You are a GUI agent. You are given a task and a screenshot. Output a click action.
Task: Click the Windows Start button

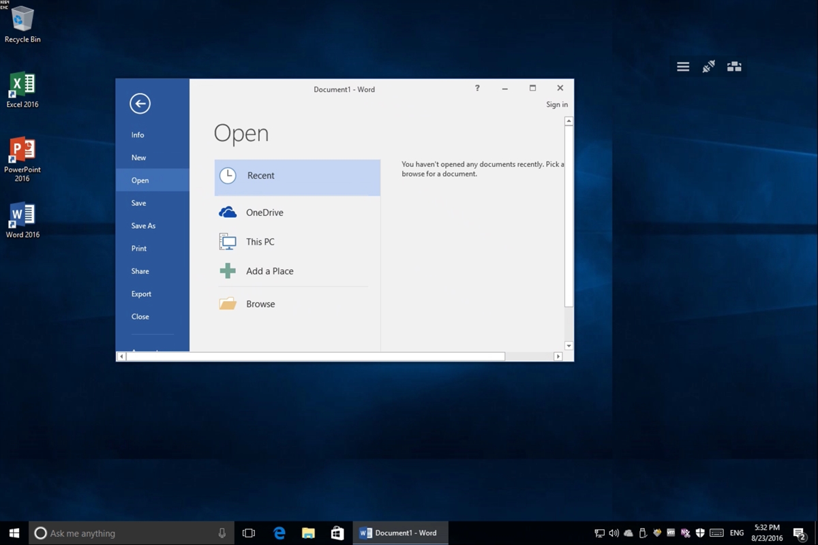coord(14,533)
